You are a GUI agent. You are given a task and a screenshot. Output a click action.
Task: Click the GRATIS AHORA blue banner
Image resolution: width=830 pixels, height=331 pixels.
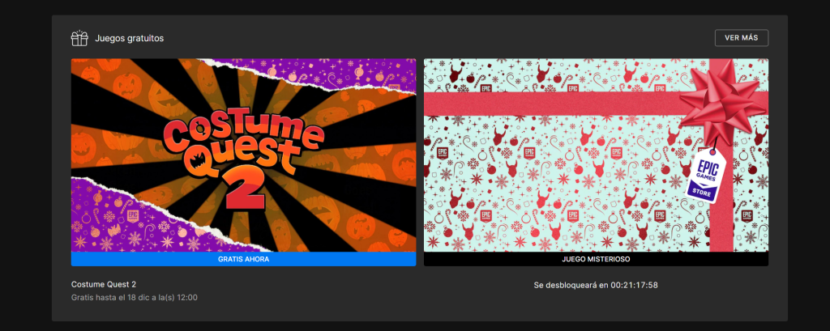243,259
